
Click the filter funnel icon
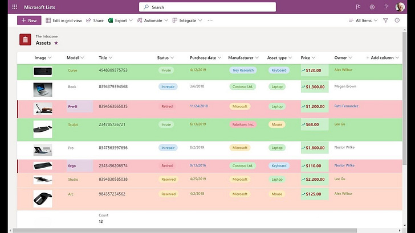(385, 20)
